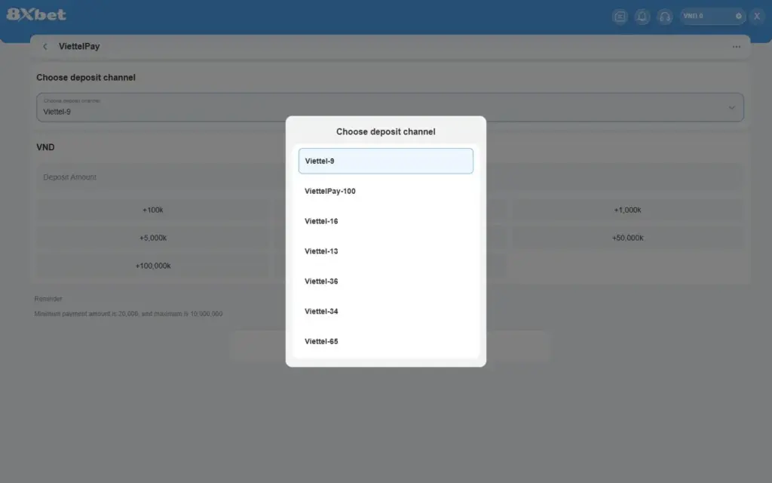The image size is (772, 483).
Task: Expand the deposit channel dropdown chevron
Action: coord(731,107)
